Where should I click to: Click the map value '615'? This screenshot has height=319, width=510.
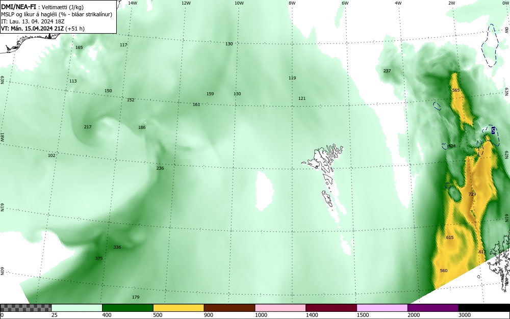(x=449, y=238)
